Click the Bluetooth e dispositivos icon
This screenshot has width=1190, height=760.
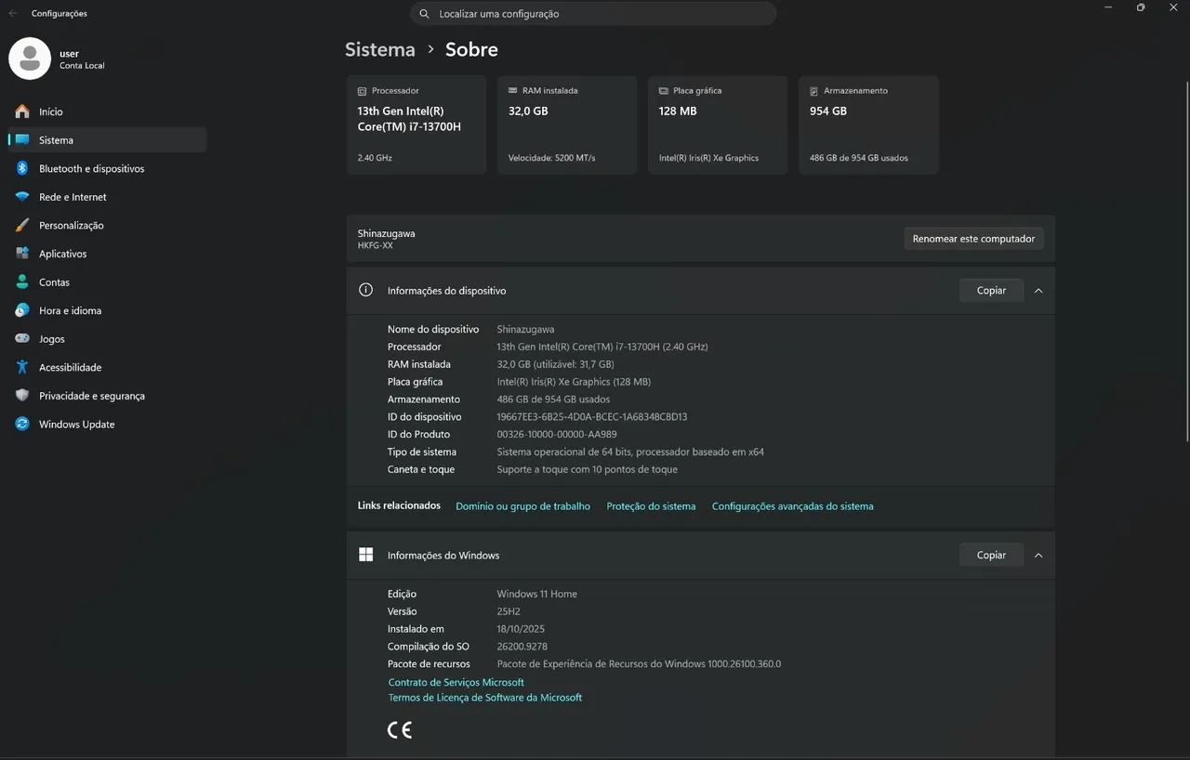(x=22, y=168)
